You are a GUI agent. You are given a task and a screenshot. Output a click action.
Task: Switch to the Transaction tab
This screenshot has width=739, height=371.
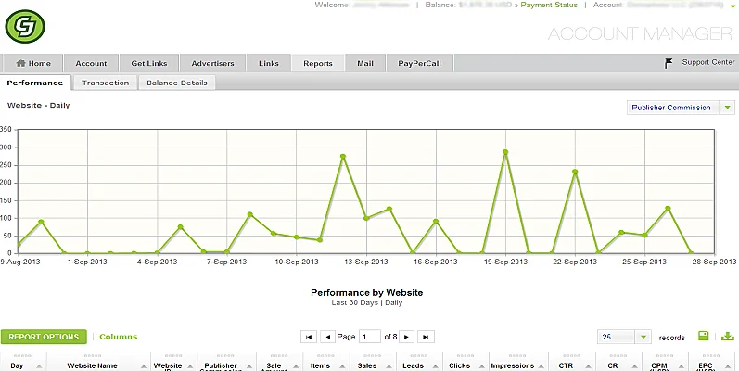pyautogui.click(x=105, y=83)
